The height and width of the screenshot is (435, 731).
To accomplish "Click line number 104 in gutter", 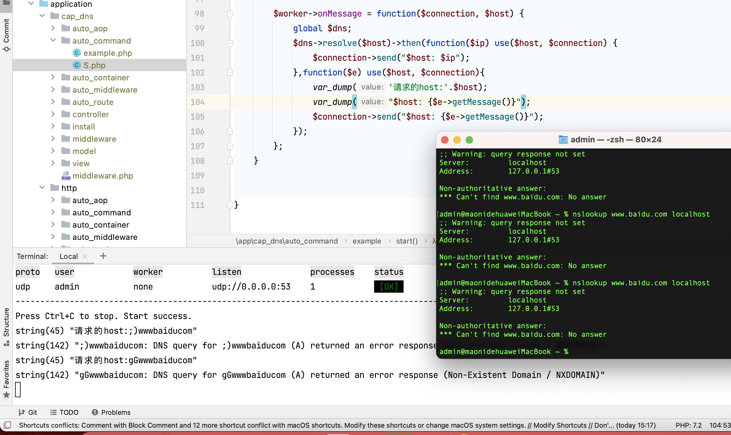I will [197, 102].
